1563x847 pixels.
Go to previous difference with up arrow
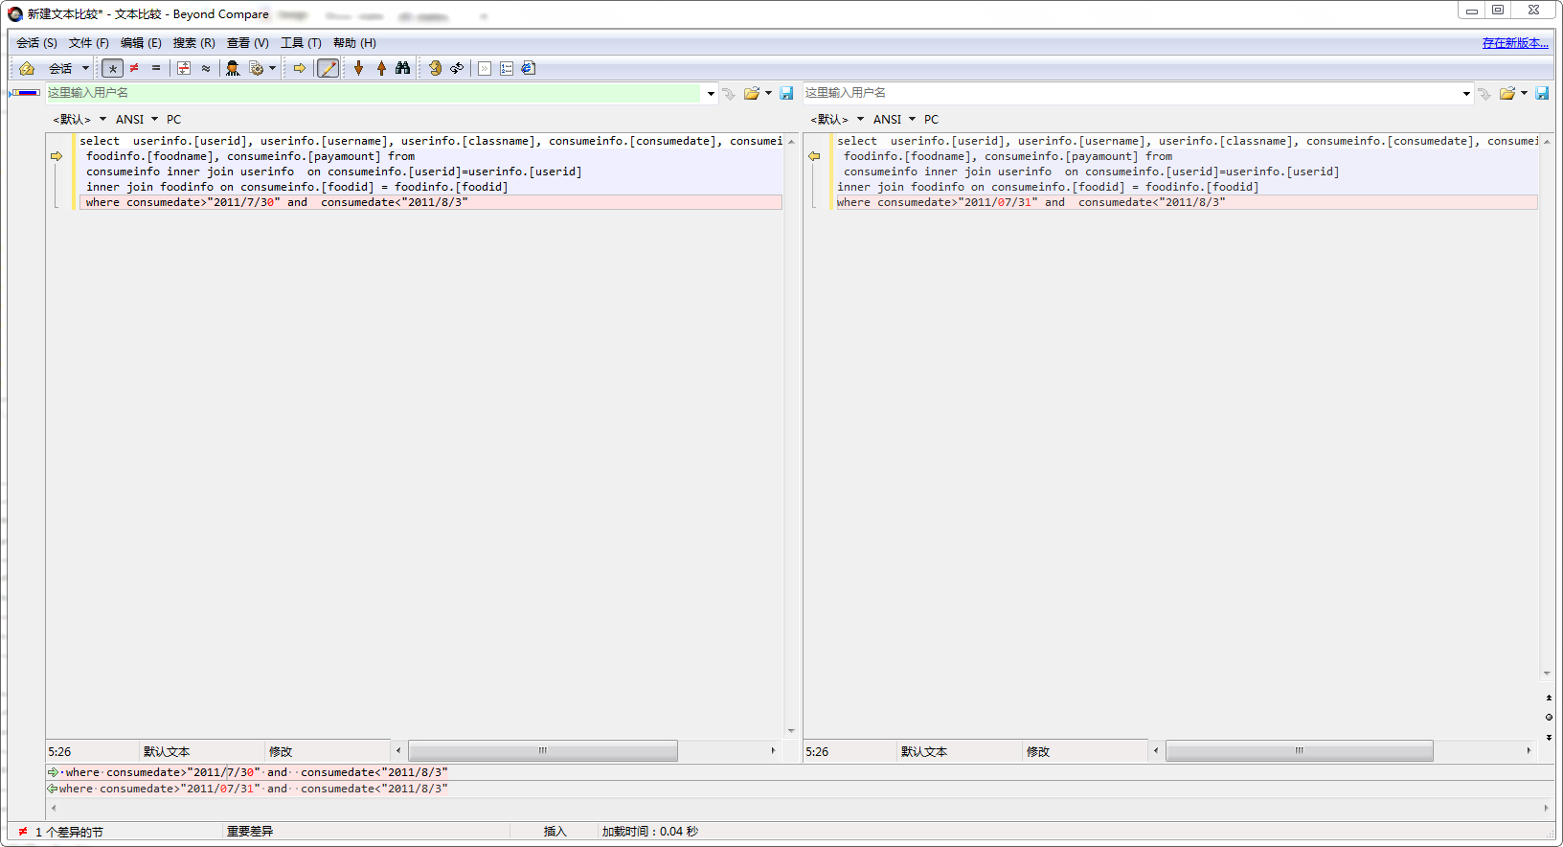click(x=381, y=68)
